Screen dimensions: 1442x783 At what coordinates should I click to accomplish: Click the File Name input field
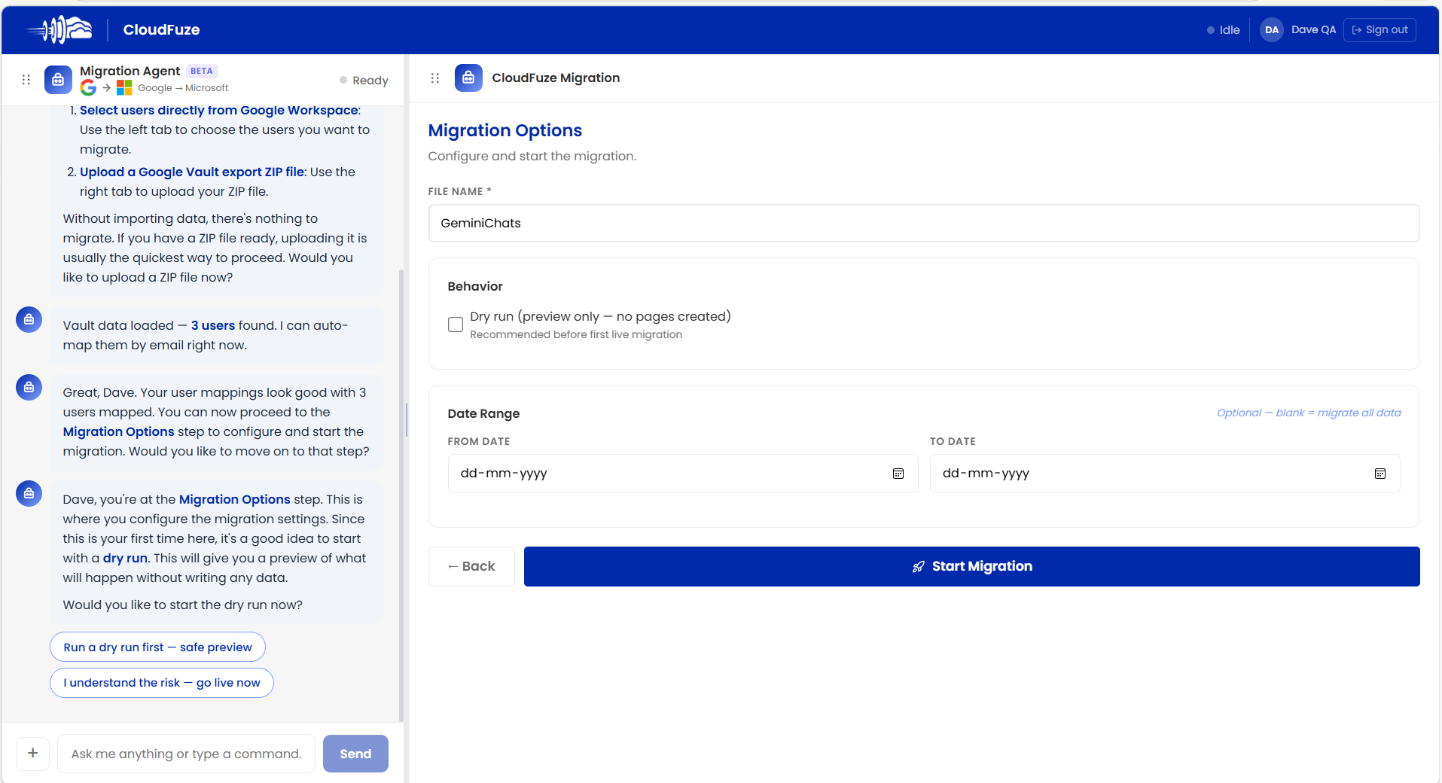[924, 223]
